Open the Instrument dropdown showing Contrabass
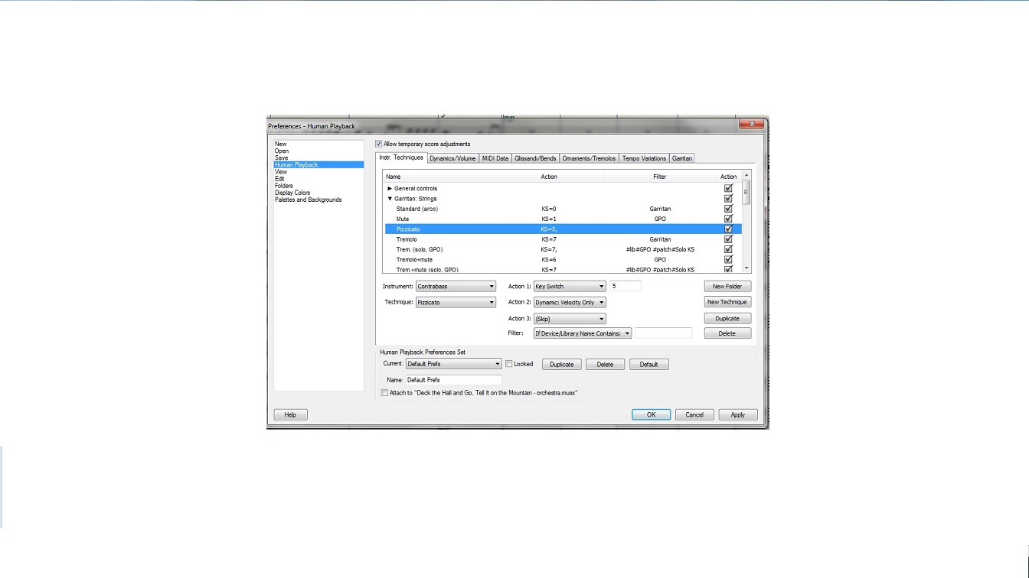This screenshot has height=578, width=1029. pyautogui.click(x=456, y=287)
